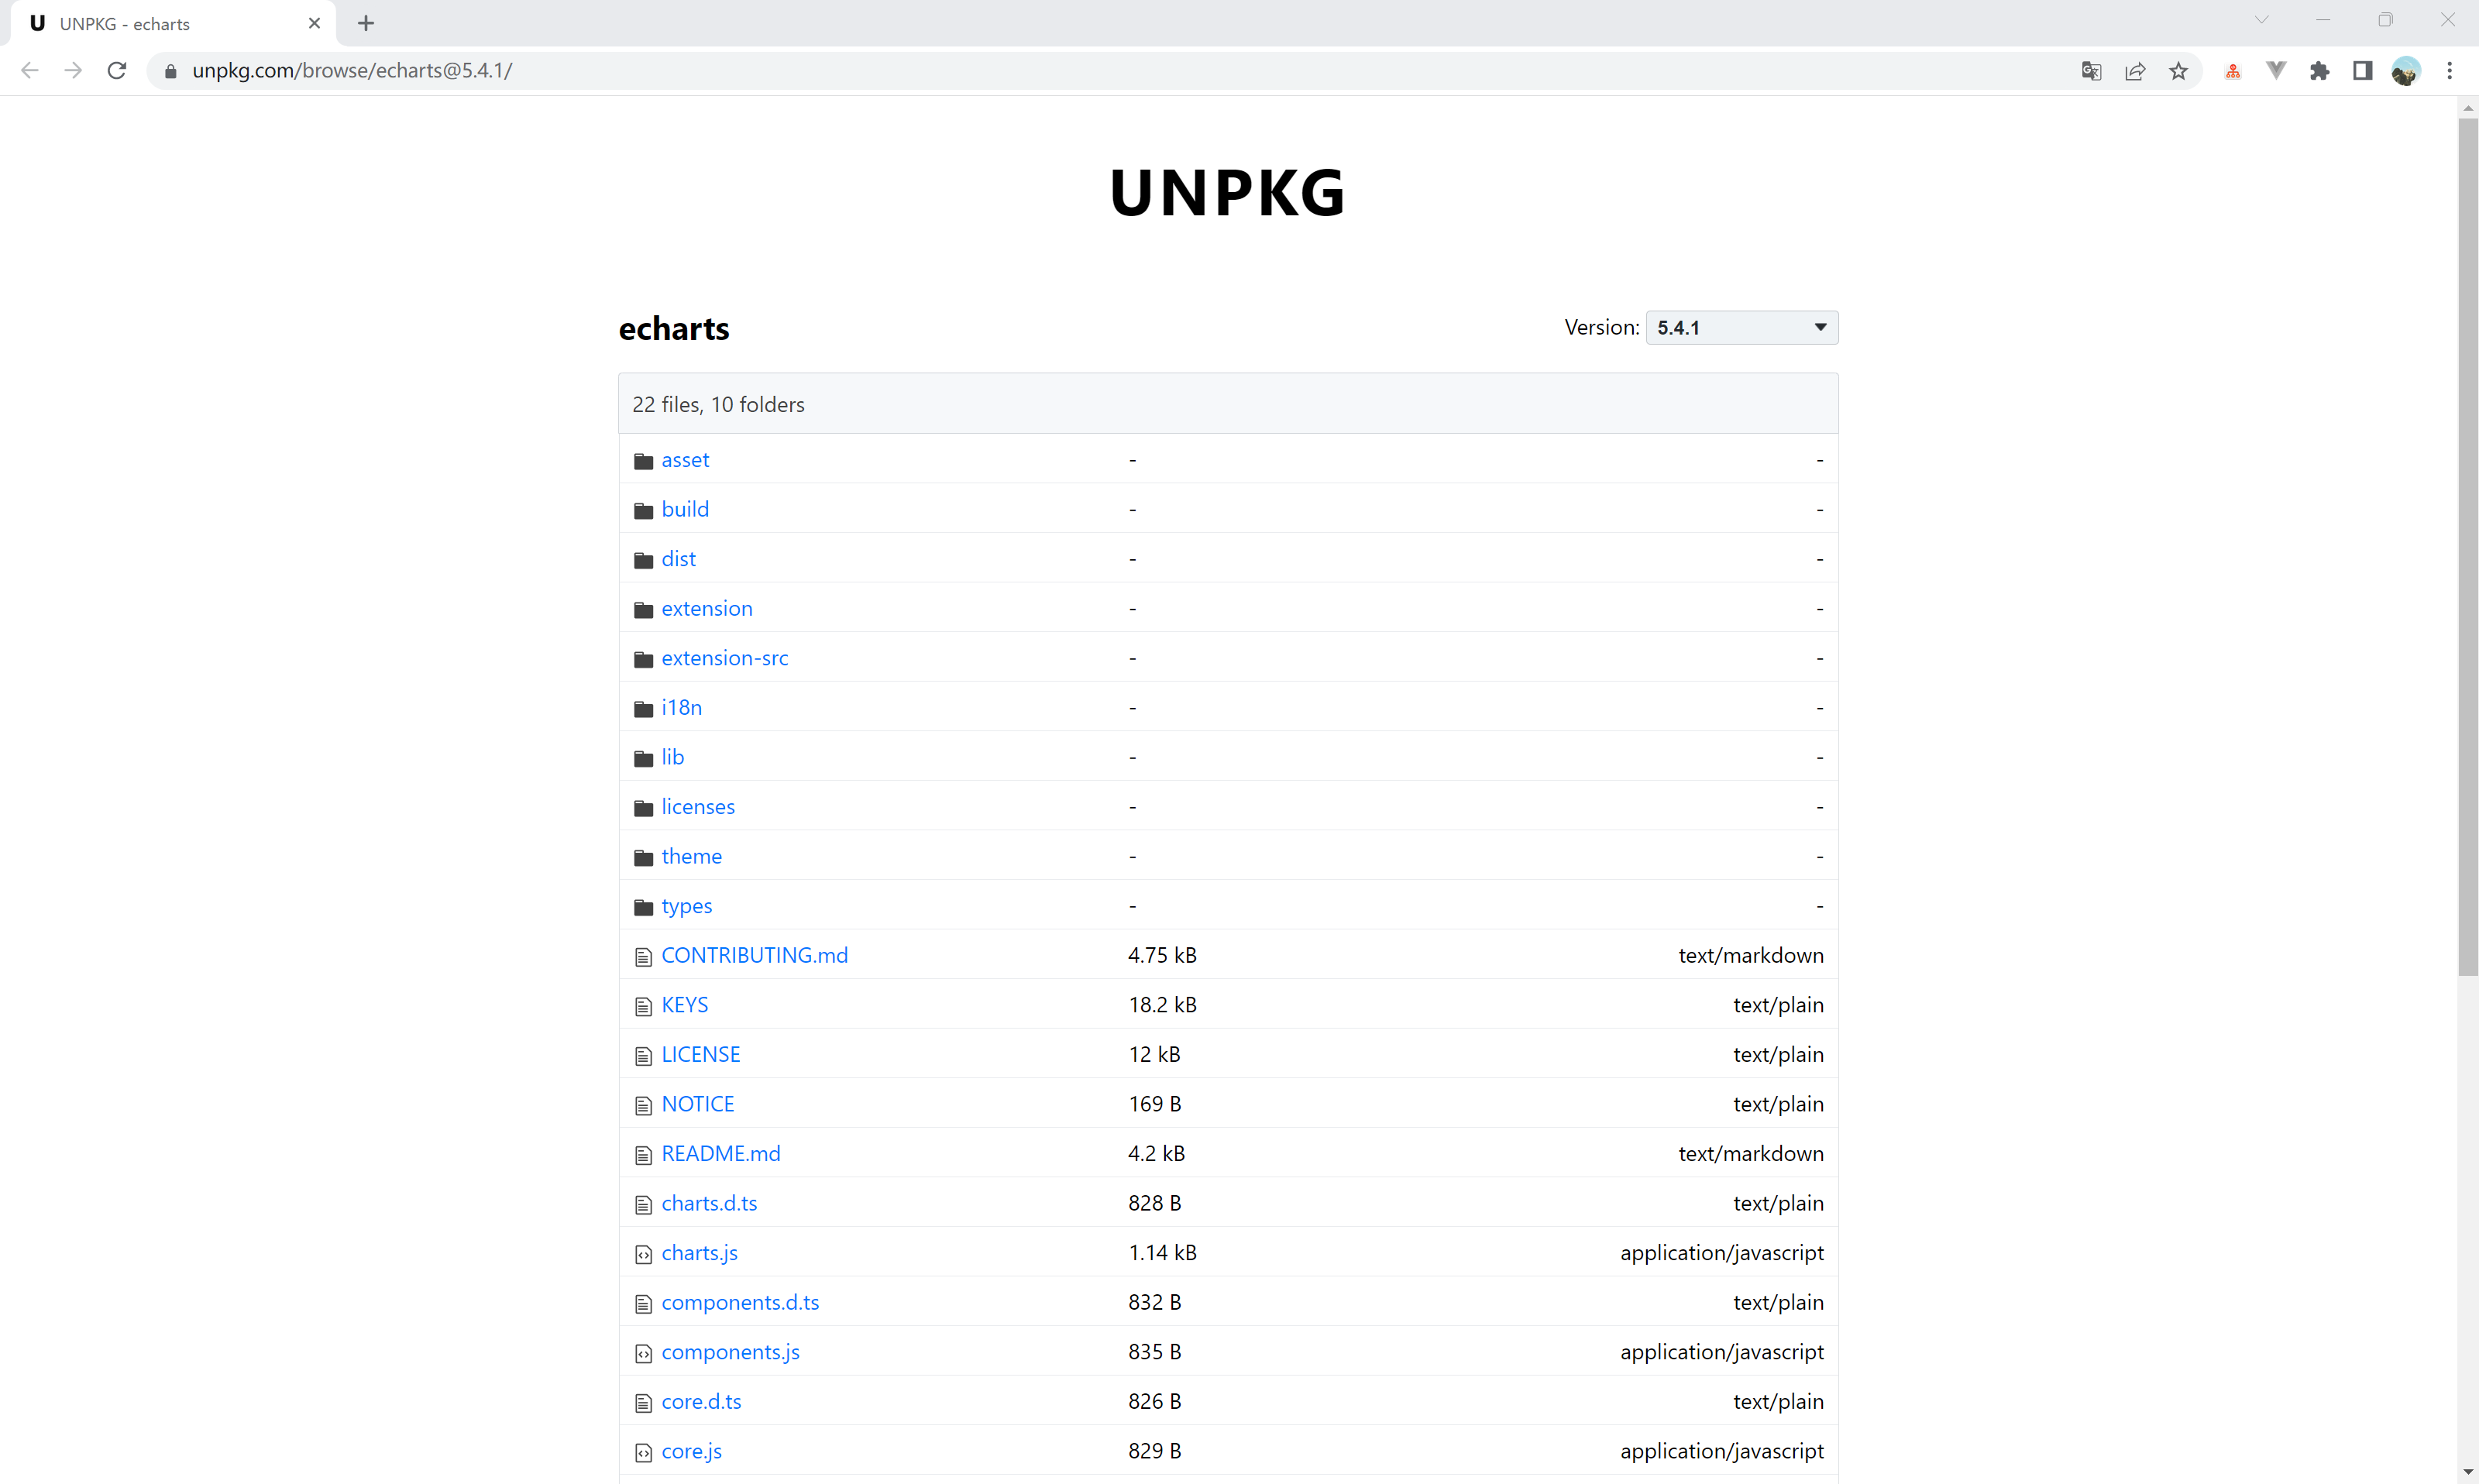Click the vertical scrollbar down arrow
This screenshot has width=2479, height=1484.
[x=2467, y=1474]
